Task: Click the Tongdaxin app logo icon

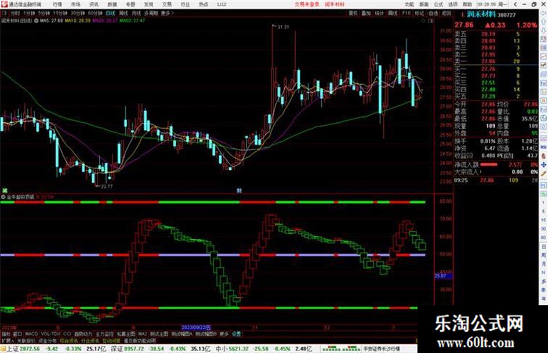Action: [4, 4]
